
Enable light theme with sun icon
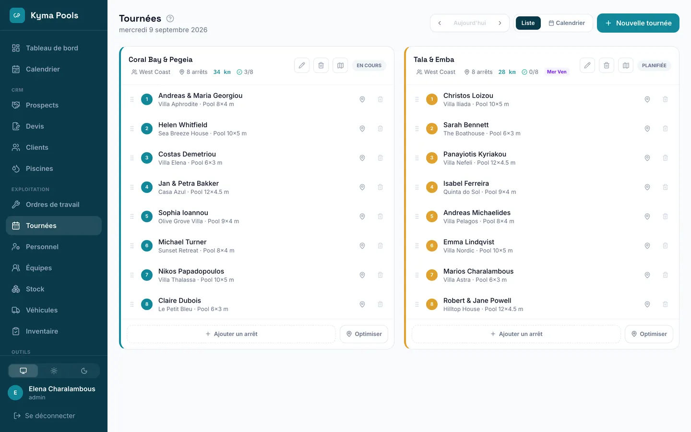pos(54,371)
